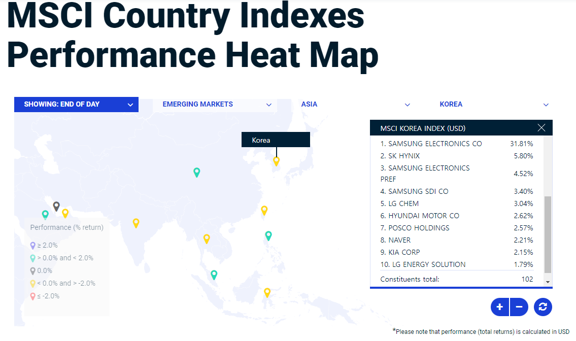Click the yellow pin on Thailand
Screen dimensions: 576x341
pyautogui.click(x=207, y=238)
